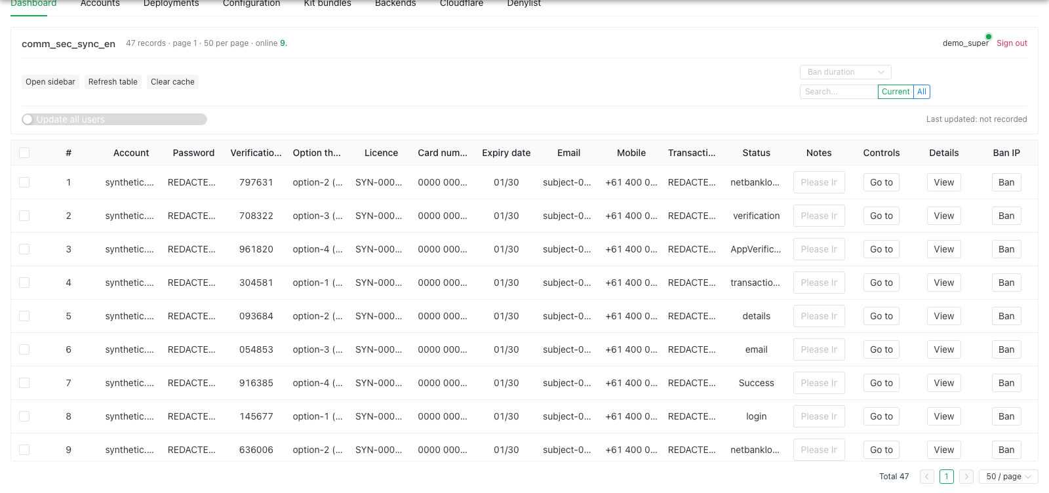Click verification code 708322
This screenshot has width=1049, height=493.
pos(256,216)
